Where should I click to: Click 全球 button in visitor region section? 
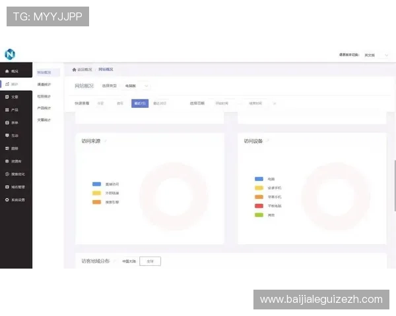(x=150, y=261)
